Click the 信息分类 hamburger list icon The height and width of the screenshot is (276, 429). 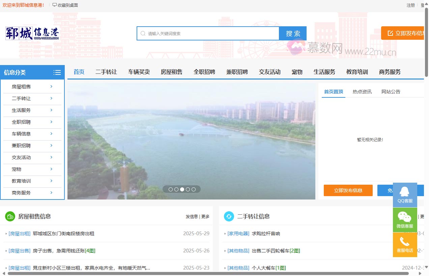tap(57, 72)
